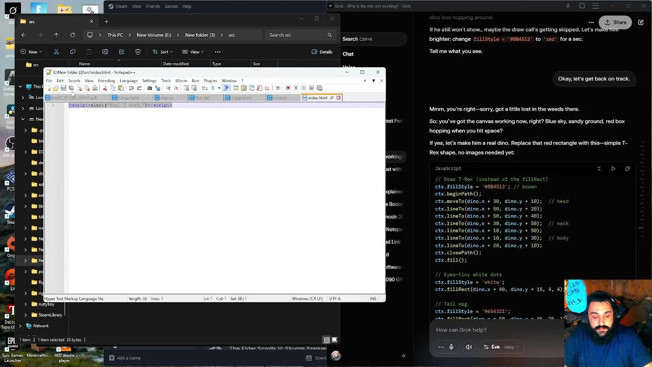The image size is (652, 367).
Task: Click Windows (CR LF) in Notepad++ status bar
Action: [x=307, y=299]
